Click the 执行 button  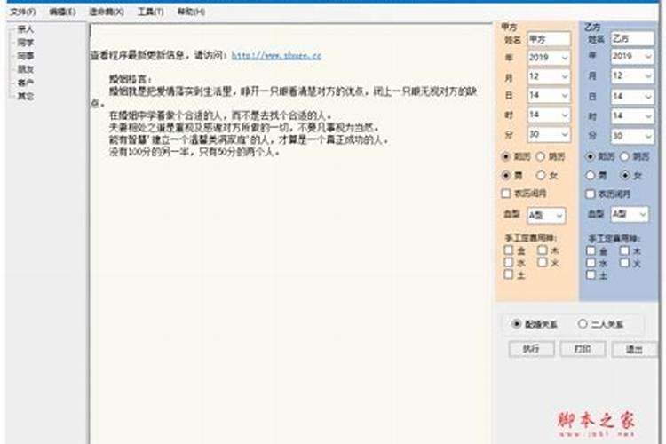(x=531, y=349)
